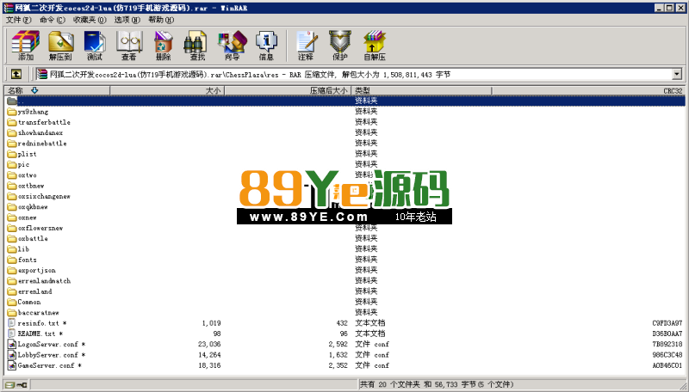Sort by CRC32 column header
689x392 pixels.
588,90
